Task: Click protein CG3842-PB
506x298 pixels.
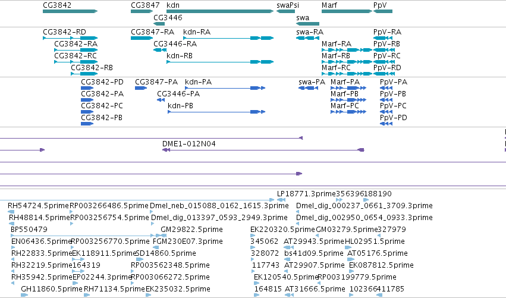Action: coord(87,124)
